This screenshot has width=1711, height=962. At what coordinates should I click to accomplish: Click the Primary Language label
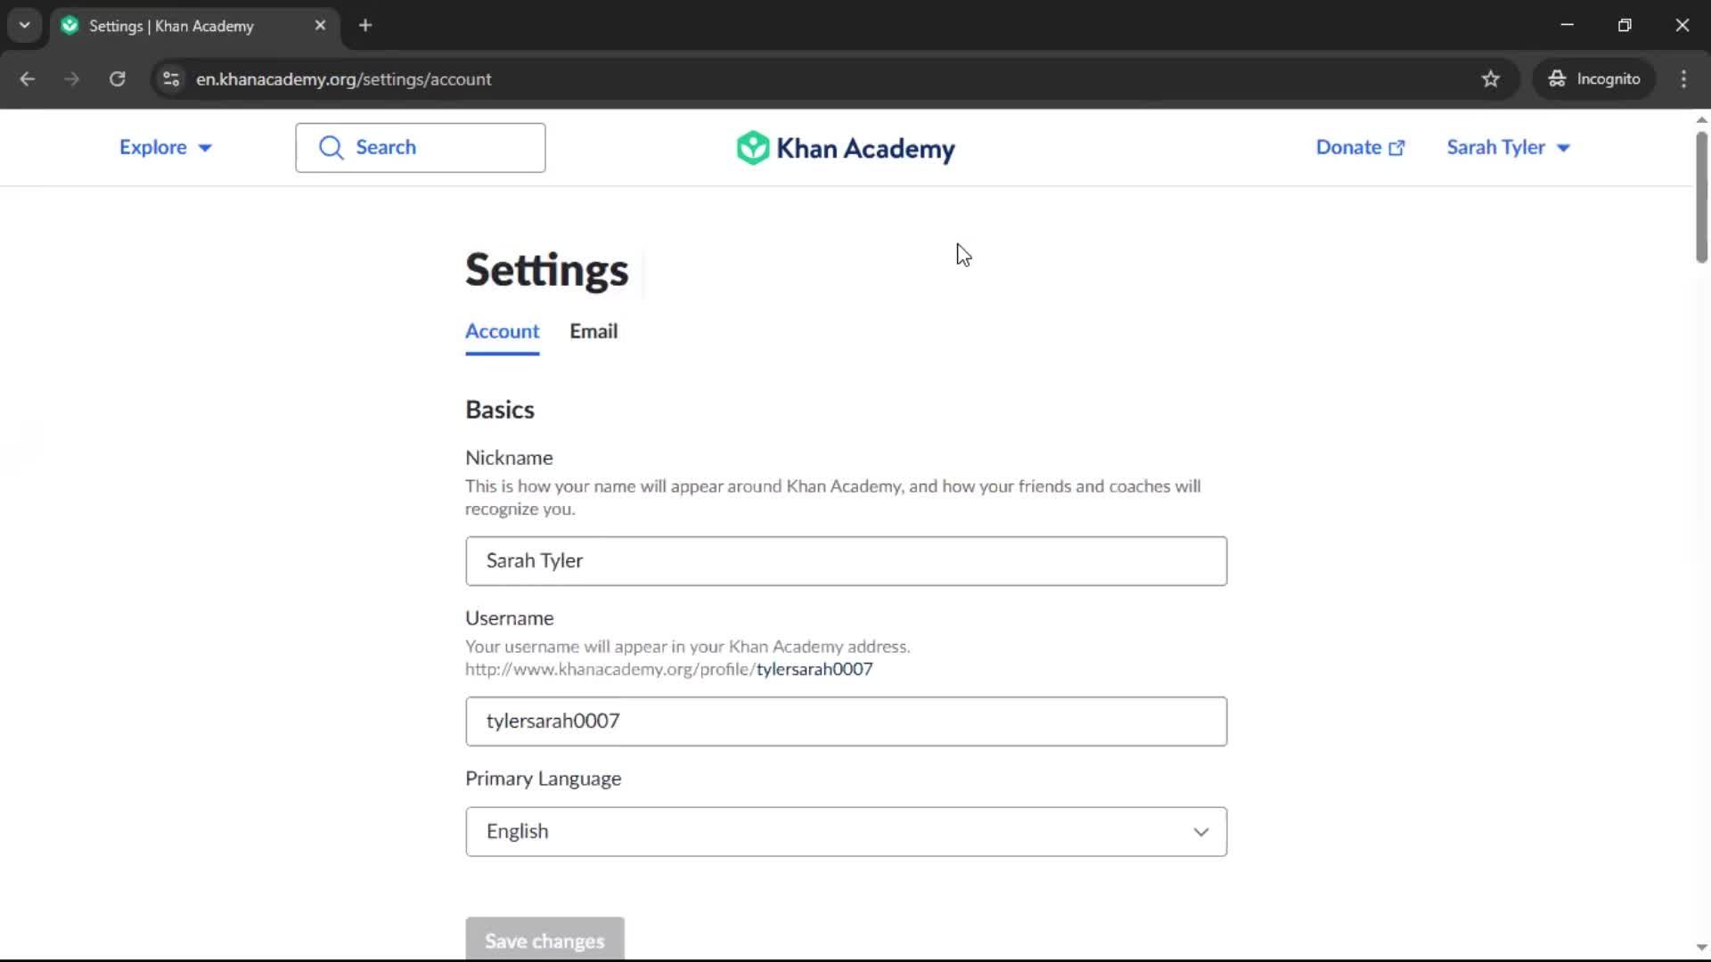543,779
